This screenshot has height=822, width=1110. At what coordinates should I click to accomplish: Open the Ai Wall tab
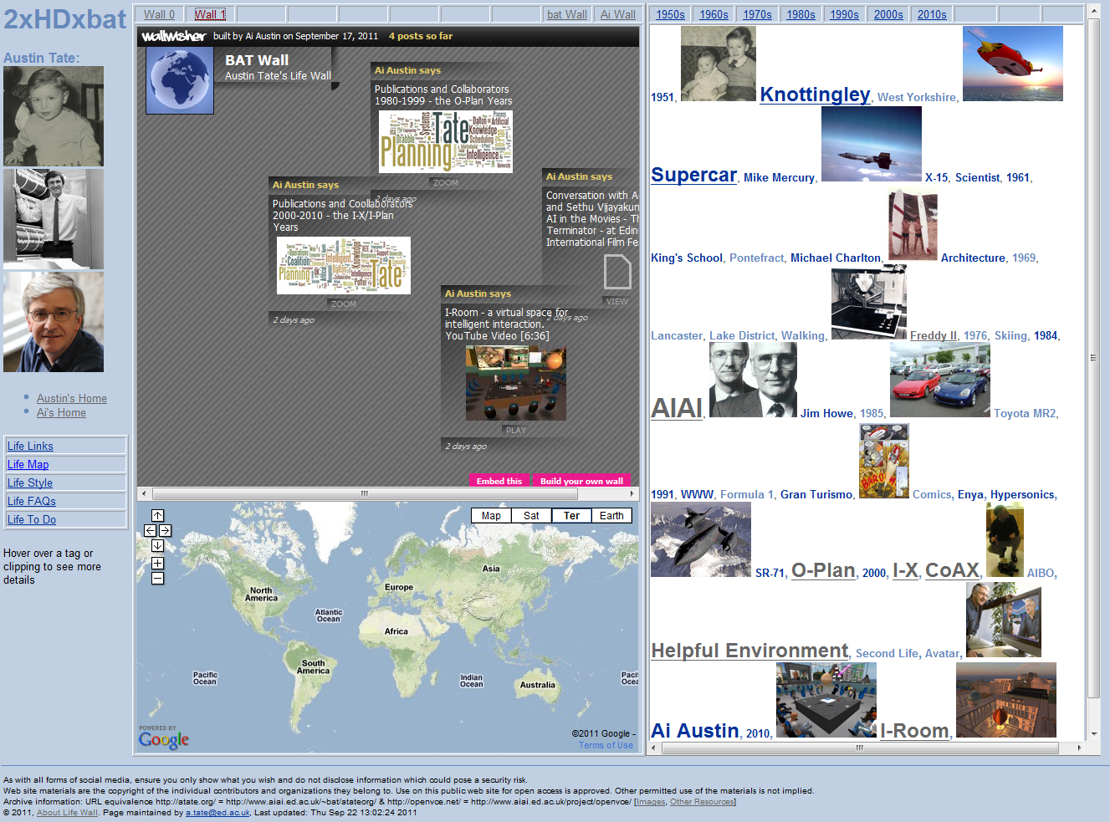[618, 14]
